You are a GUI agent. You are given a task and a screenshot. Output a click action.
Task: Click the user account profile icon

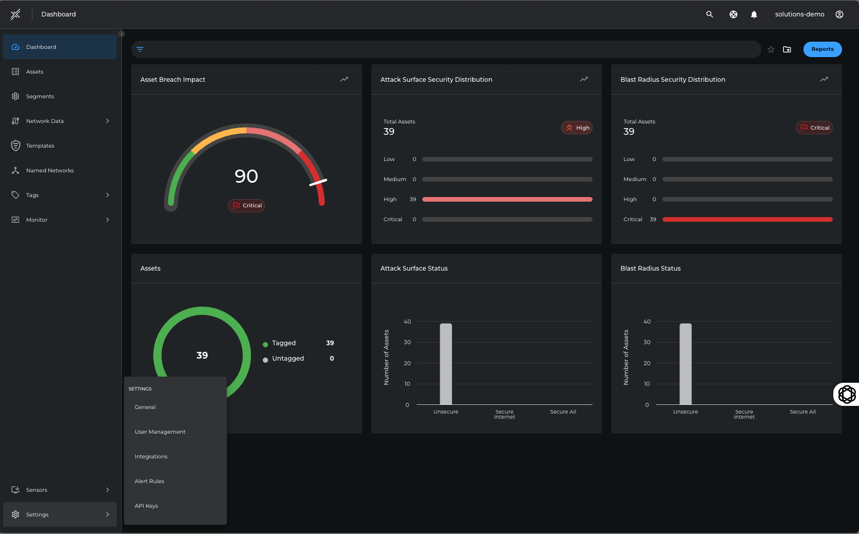click(839, 14)
